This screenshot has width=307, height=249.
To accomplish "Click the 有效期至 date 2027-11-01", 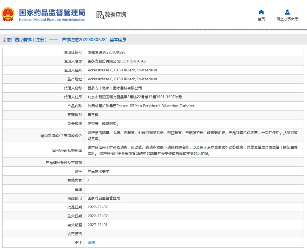I will 97,225.
